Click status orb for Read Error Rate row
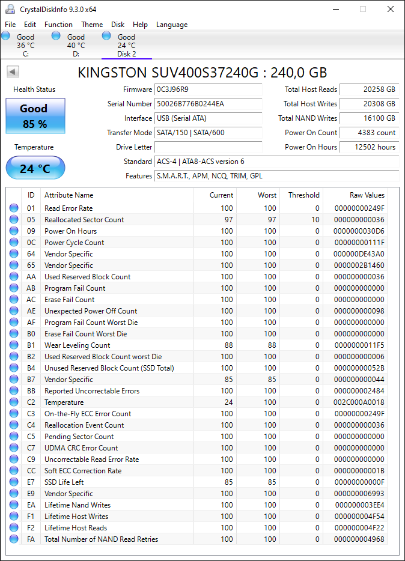The height and width of the screenshot is (561, 405). pyautogui.click(x=14, y=208)
